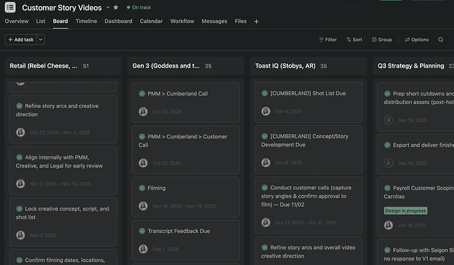Toggle completion of Lock creative concept task
The height and width of the screenshot is (265, 454).
tap(19, 209)
